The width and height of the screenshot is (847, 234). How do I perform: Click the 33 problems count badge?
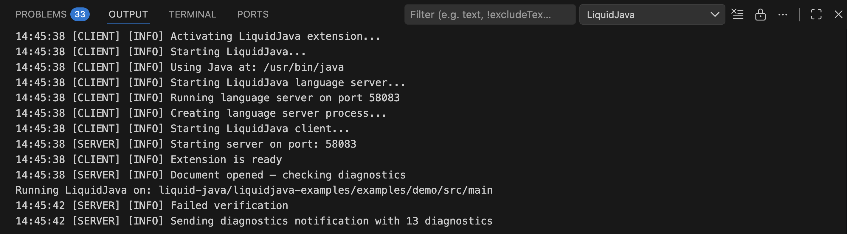click(x=80, y=15)
